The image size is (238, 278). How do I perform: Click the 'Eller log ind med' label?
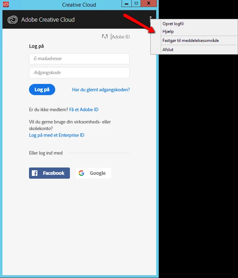46,153
